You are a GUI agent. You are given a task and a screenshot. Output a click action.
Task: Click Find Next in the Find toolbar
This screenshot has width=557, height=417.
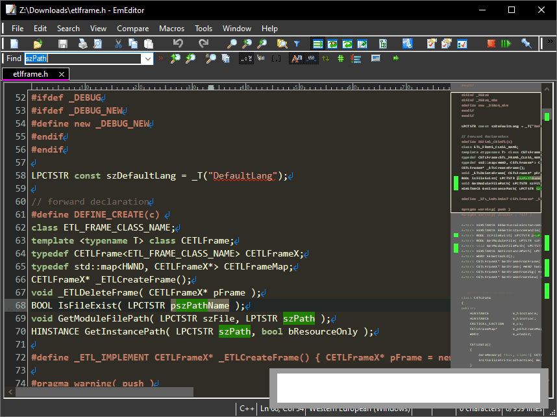[190, 58]
